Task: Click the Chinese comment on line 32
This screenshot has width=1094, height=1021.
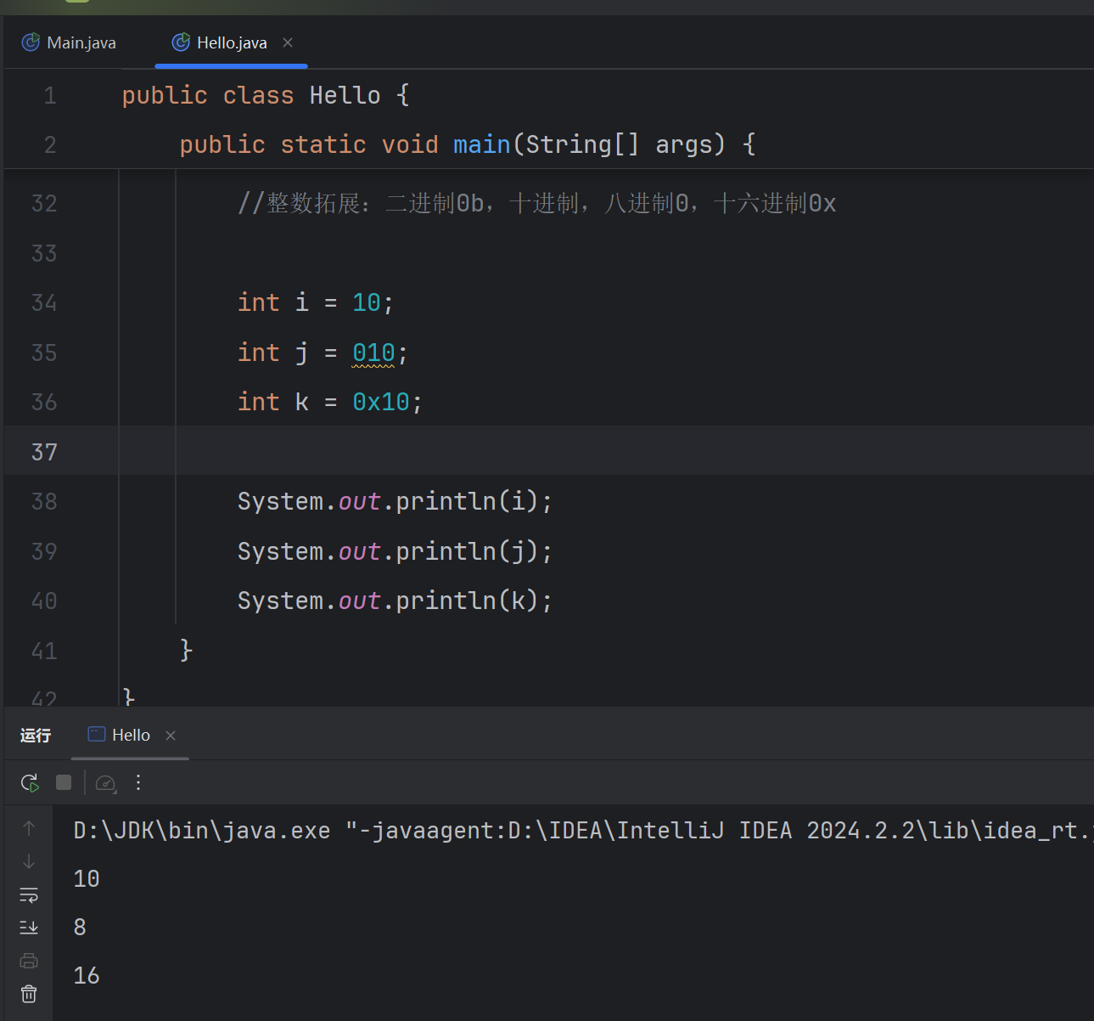Action: pos(537,204)
